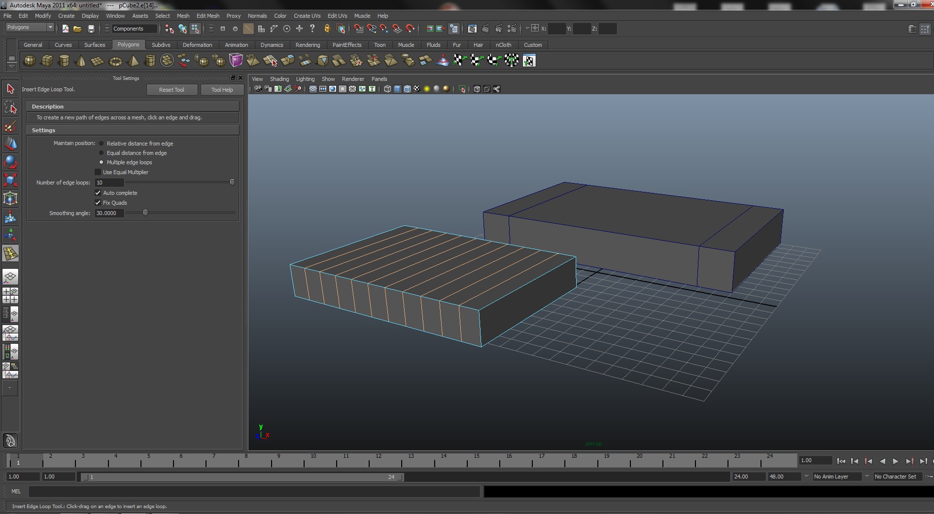The height and width of the screenshot is (514, 934).
Task: Click the save scene icon
Action: (x=91, y=29)
